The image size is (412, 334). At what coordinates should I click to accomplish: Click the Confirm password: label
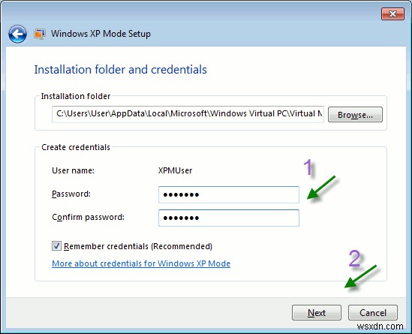[88, 218]
